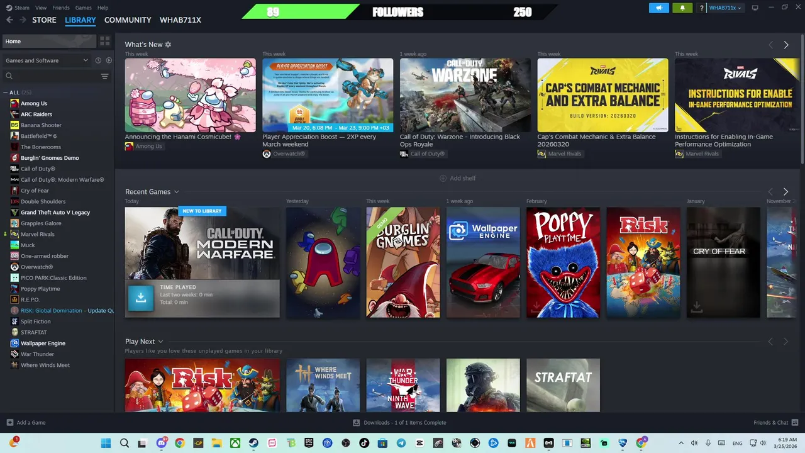Open Cry of Fear game cover

723,262
